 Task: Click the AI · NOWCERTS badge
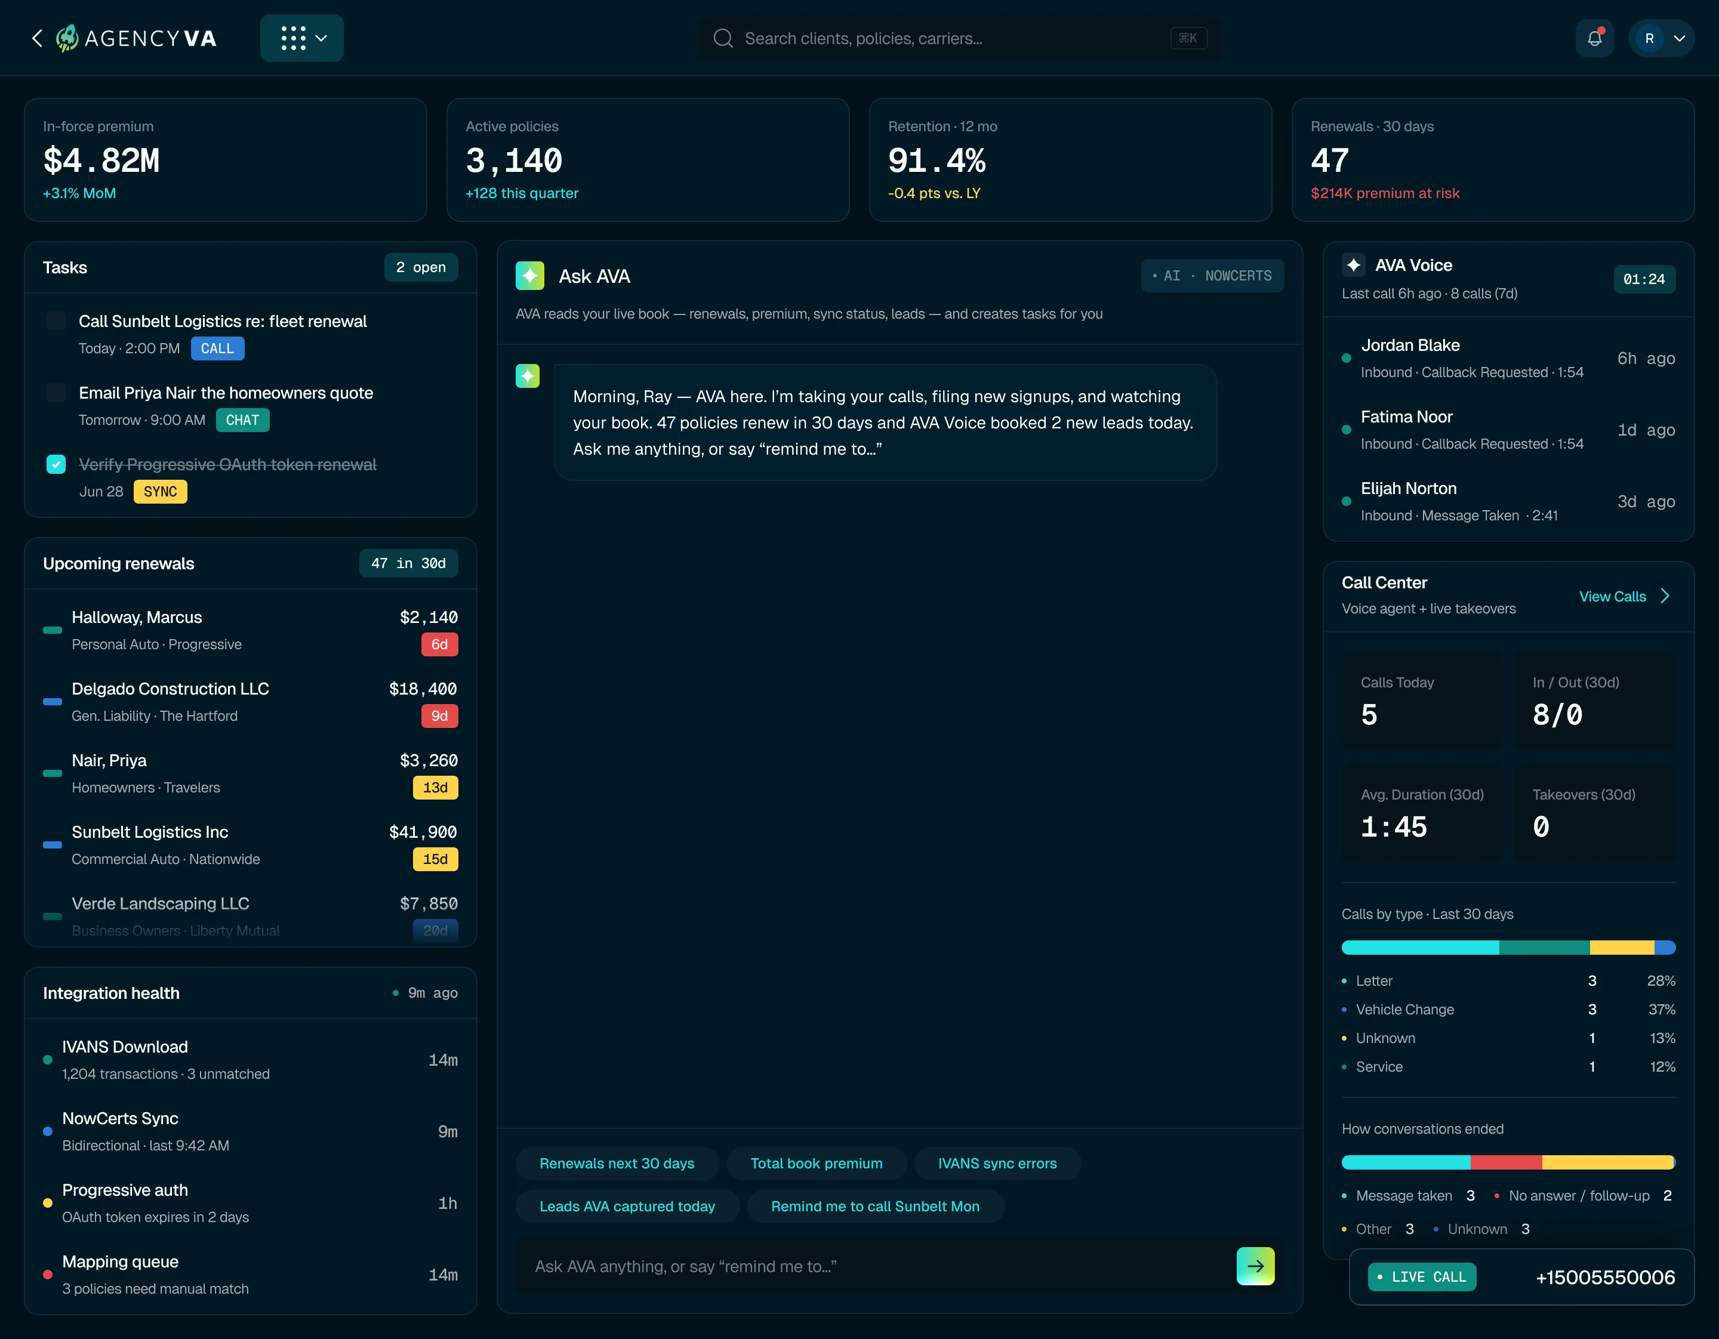(1212, 276)
